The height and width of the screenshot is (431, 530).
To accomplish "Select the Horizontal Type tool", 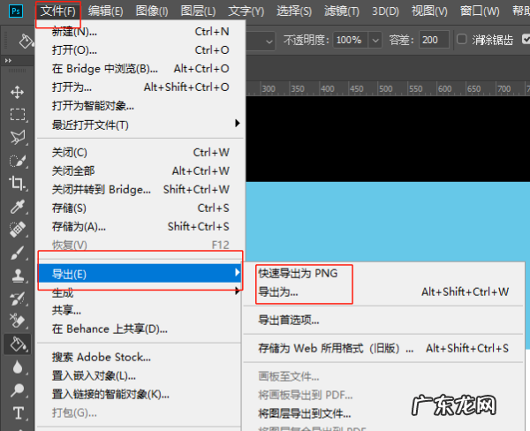I will pyautogui.click(x=18, y=413).
